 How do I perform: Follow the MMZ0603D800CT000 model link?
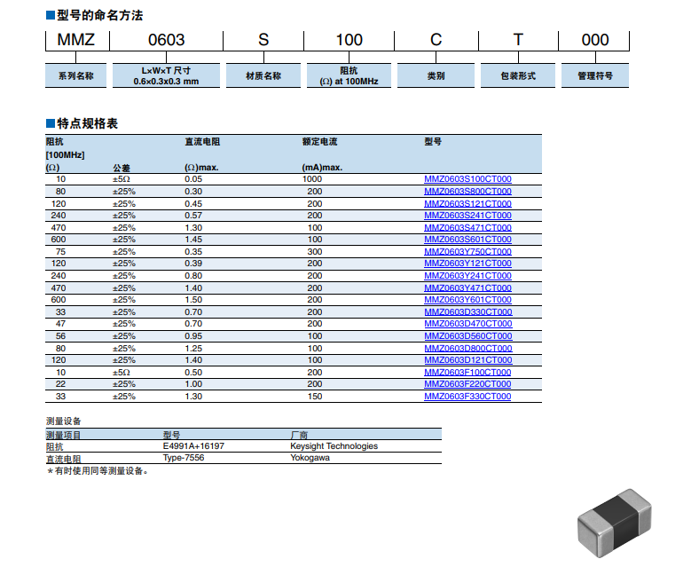[467, 349]
